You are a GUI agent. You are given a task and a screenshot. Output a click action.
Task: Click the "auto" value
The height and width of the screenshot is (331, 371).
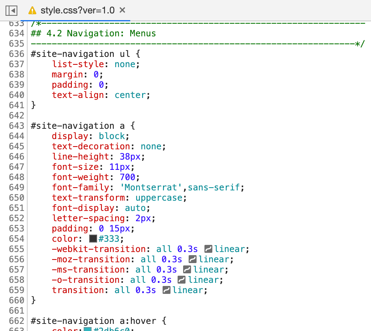136,208
